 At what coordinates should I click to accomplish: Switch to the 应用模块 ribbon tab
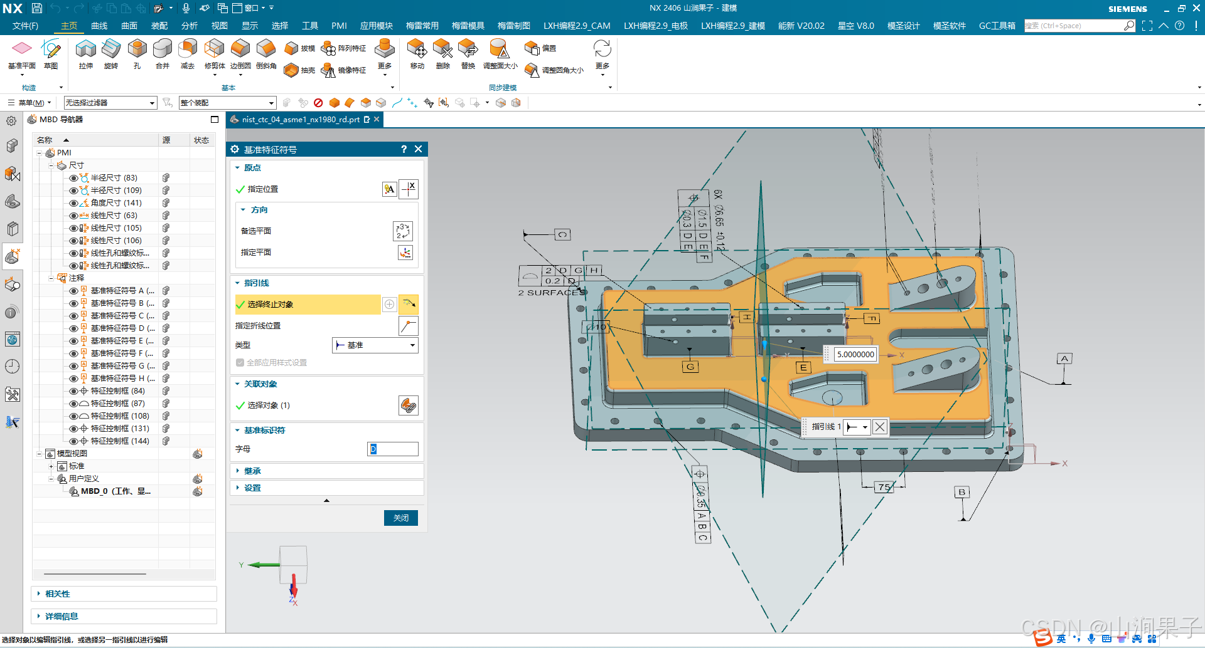coord(377,26)
